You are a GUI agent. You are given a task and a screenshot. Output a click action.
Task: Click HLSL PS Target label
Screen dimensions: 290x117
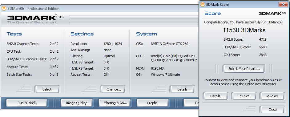click(82, 68)
